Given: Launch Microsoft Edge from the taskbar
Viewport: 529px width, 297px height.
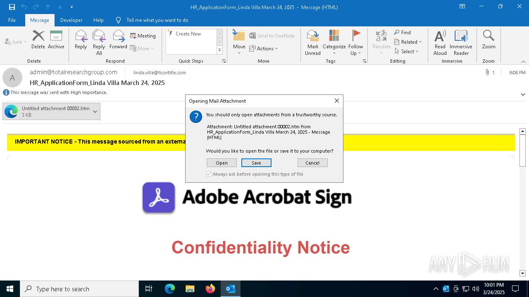Looking at the screenshot, I should point(170,289).
